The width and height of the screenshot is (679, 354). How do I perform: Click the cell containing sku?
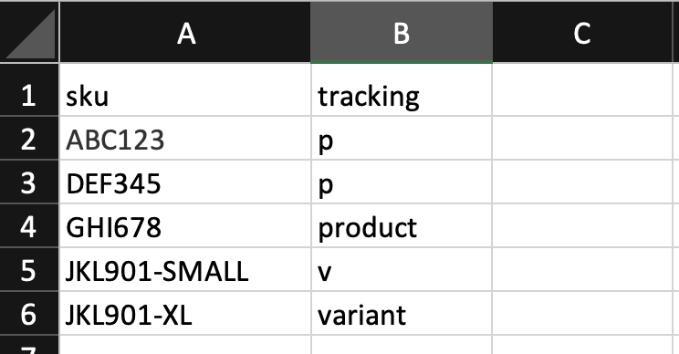click(x=185, y=90)
